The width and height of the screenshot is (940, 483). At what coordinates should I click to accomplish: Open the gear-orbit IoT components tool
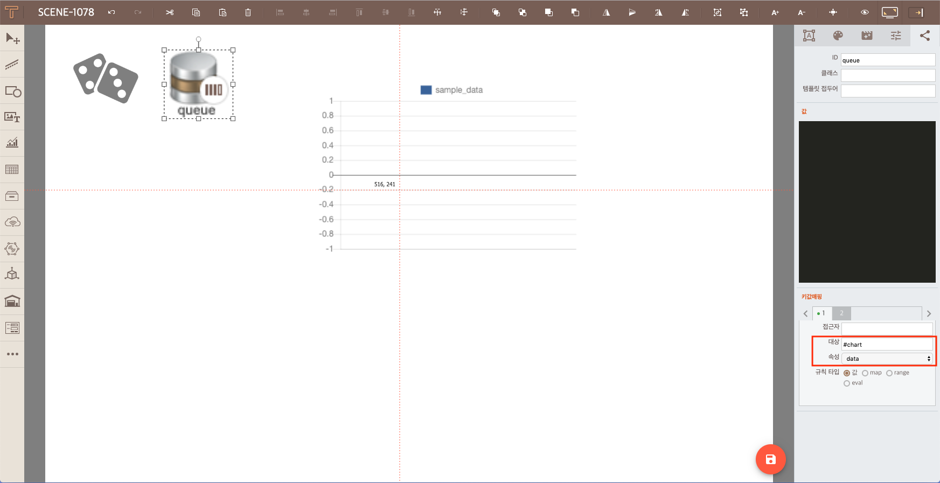coord(12,248)
